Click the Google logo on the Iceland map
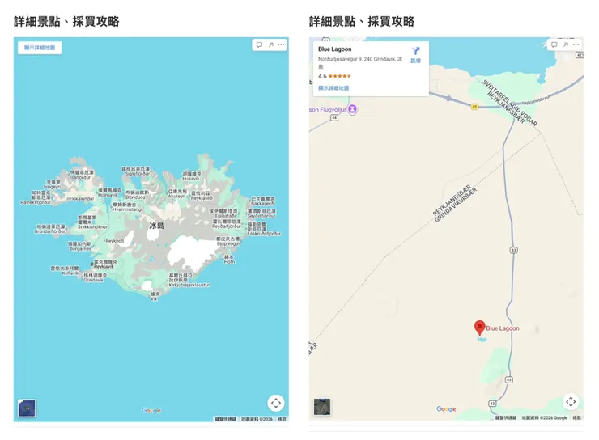The height and width of the screenshot is (440, 599). tap(151, 411)
